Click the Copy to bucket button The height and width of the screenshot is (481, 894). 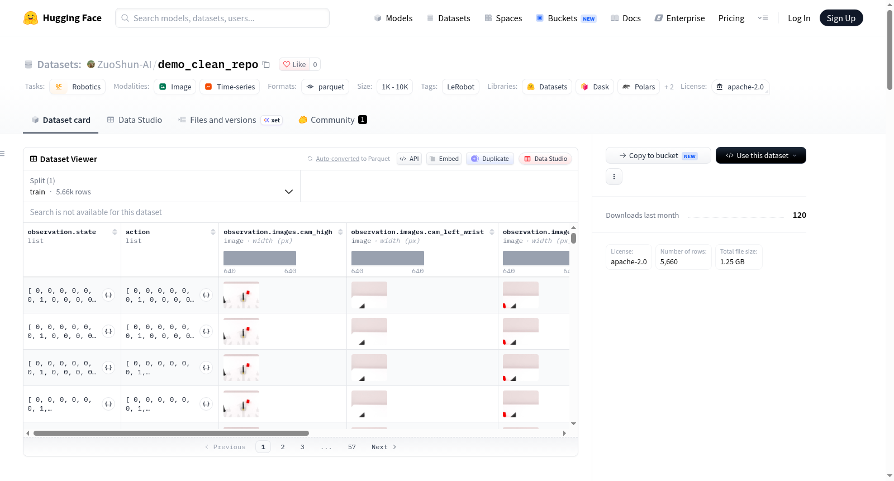click(x=658, y=155)
